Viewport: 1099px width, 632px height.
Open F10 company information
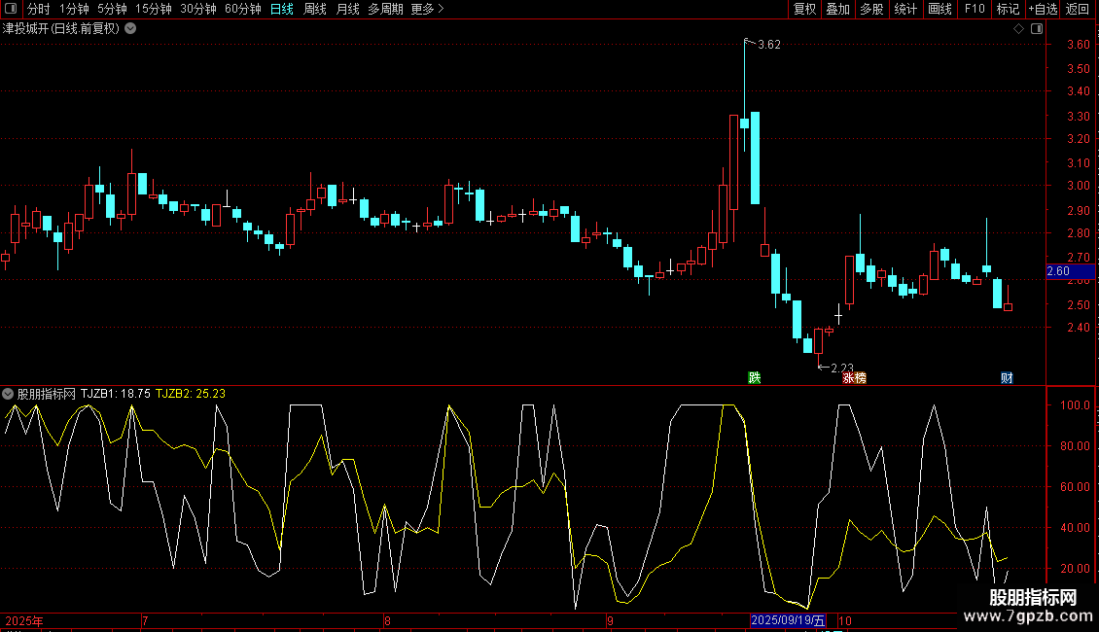975,9
